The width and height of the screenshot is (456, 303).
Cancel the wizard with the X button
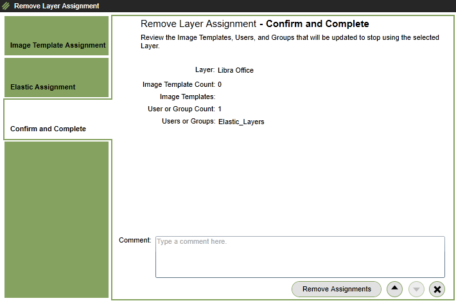point(437,289)
